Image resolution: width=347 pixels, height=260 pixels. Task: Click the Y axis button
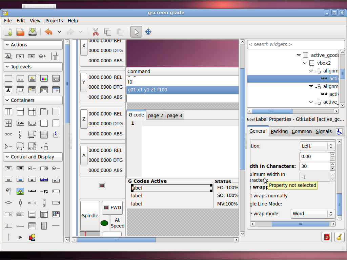pos(84,82)
